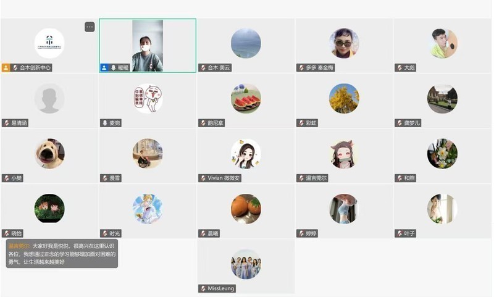Click muted mic icon beside MissLeung

tap(203, 288)
